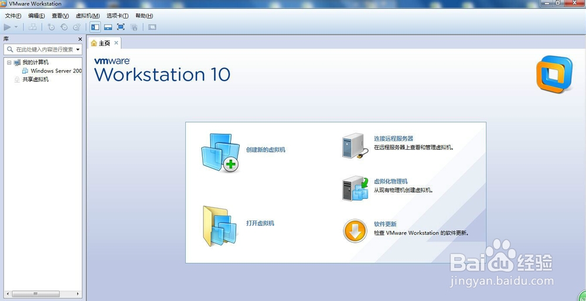This screenshot has width=586, height=301.
Task: Click the VMware Workstation title bar icon
Action: [x=4, y=4]
